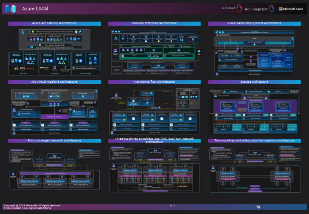Screen dimensions: 309x214
Task: Open the Monitoring flow architecture diagram
Action: coord(154,112)
